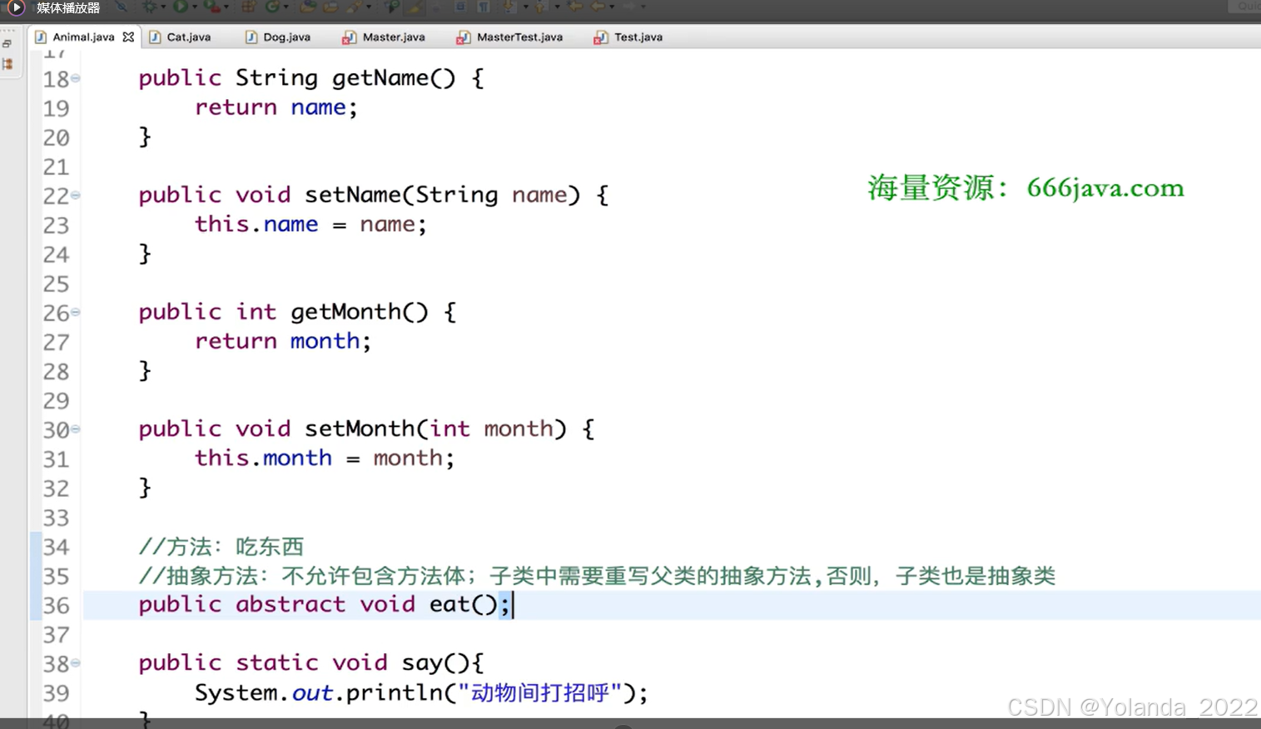Switch to the Animal.java tab

(83, 37)
